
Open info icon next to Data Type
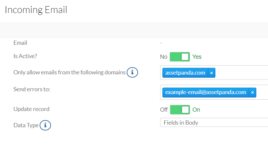[45, 125]
